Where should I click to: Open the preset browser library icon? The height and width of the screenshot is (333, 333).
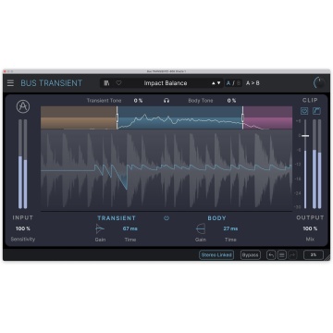click(x=106, y=83)
